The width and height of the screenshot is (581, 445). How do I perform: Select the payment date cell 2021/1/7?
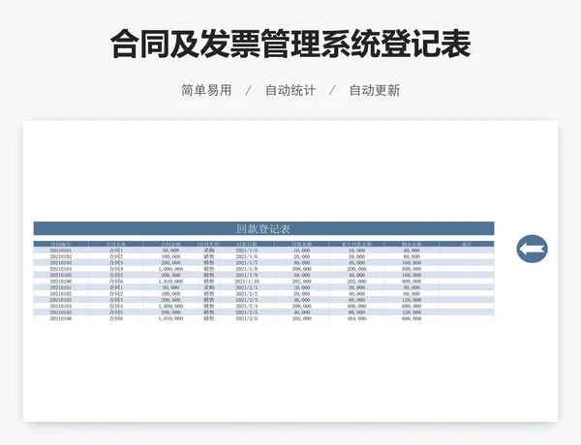(247, 263)
